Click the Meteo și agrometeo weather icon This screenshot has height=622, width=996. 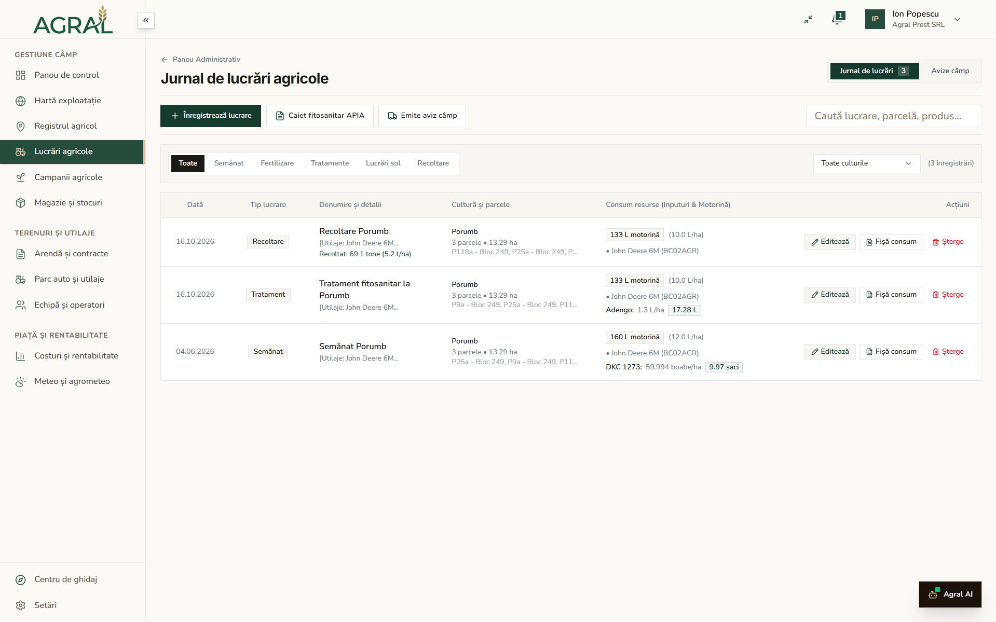click(21, 381)
